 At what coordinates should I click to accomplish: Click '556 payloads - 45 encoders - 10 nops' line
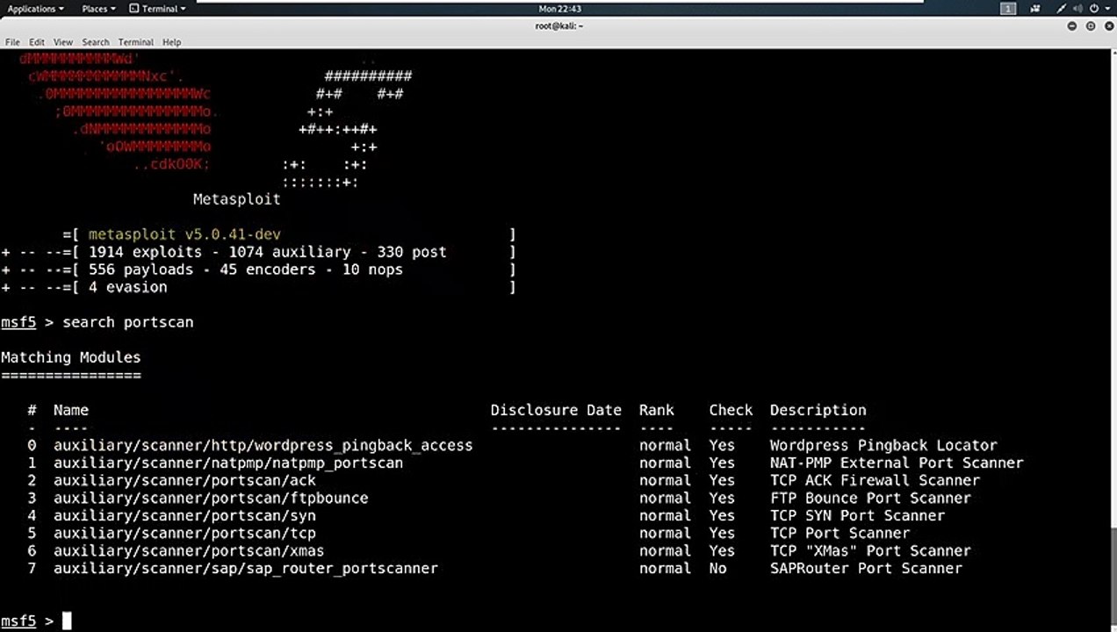point(246,269)
